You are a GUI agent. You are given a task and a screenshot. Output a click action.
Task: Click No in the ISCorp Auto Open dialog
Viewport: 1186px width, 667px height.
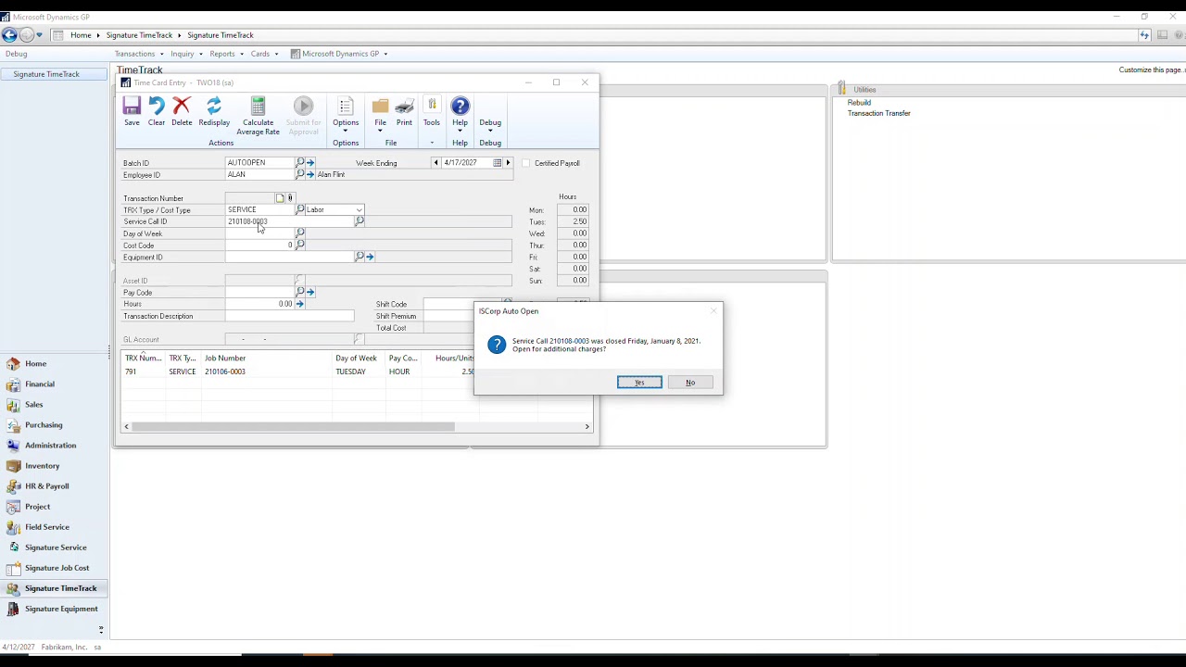pos(690,383)
